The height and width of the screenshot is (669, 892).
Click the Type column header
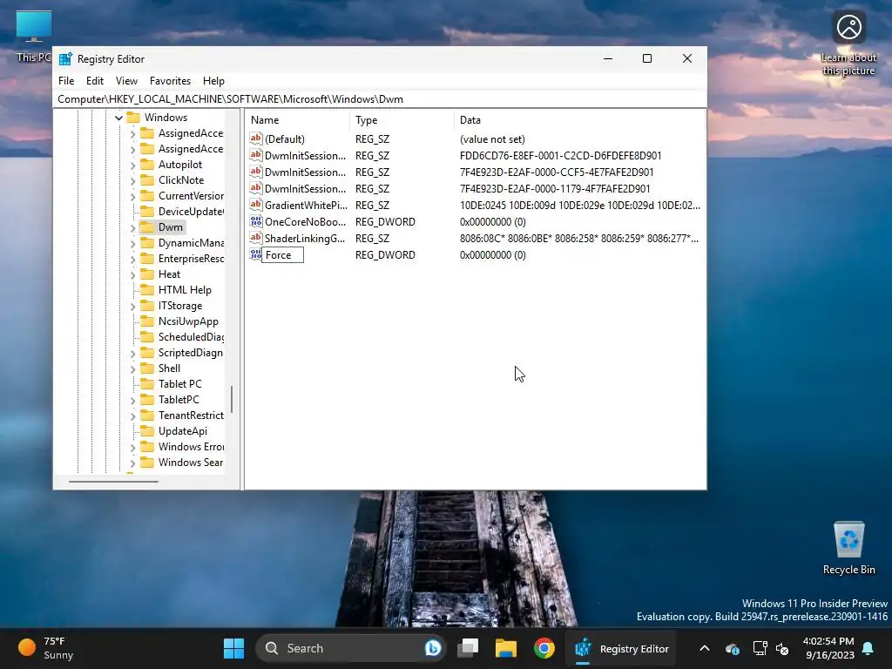pyautogui.click(x=402, y=120)
